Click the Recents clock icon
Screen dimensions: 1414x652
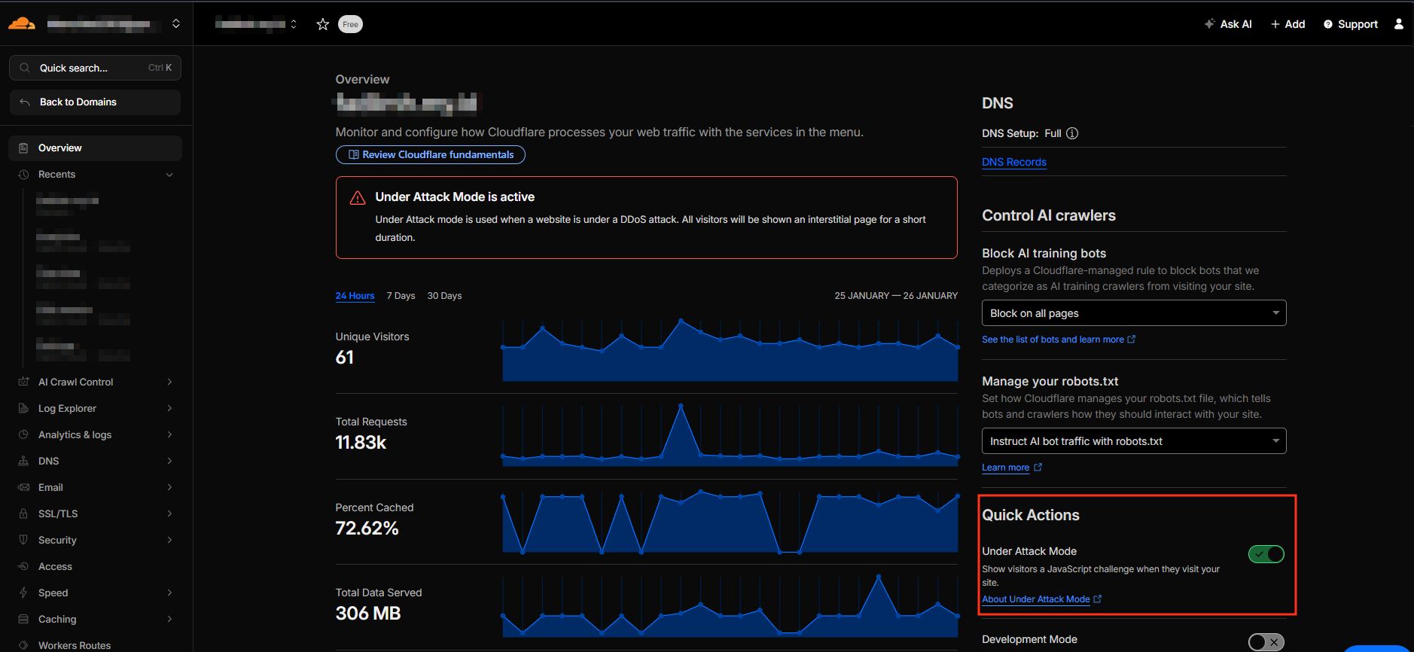coord(23,175)
